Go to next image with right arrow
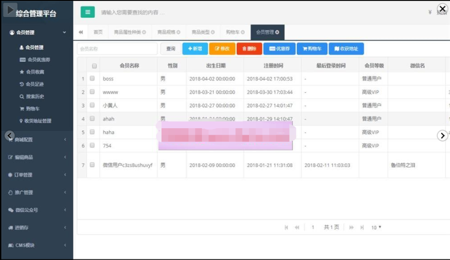The width and height of the screenshot is (450, 260). (442, 135)
